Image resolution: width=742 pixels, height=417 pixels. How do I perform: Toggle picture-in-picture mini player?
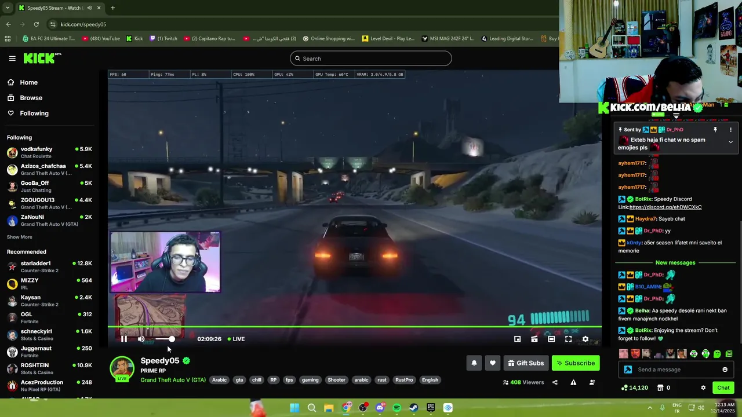(517, 339)
